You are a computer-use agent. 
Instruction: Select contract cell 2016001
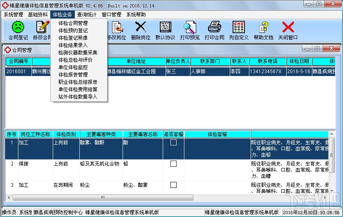pyautogui.click(x=18, y=72)
